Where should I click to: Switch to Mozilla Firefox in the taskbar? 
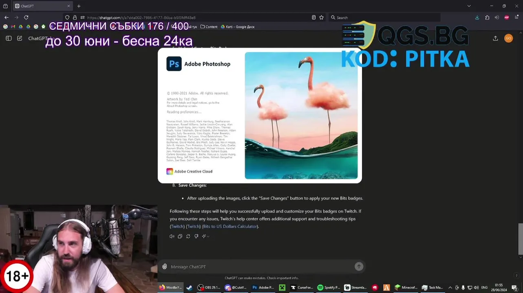pyautogui.click(x=170, y=287)
